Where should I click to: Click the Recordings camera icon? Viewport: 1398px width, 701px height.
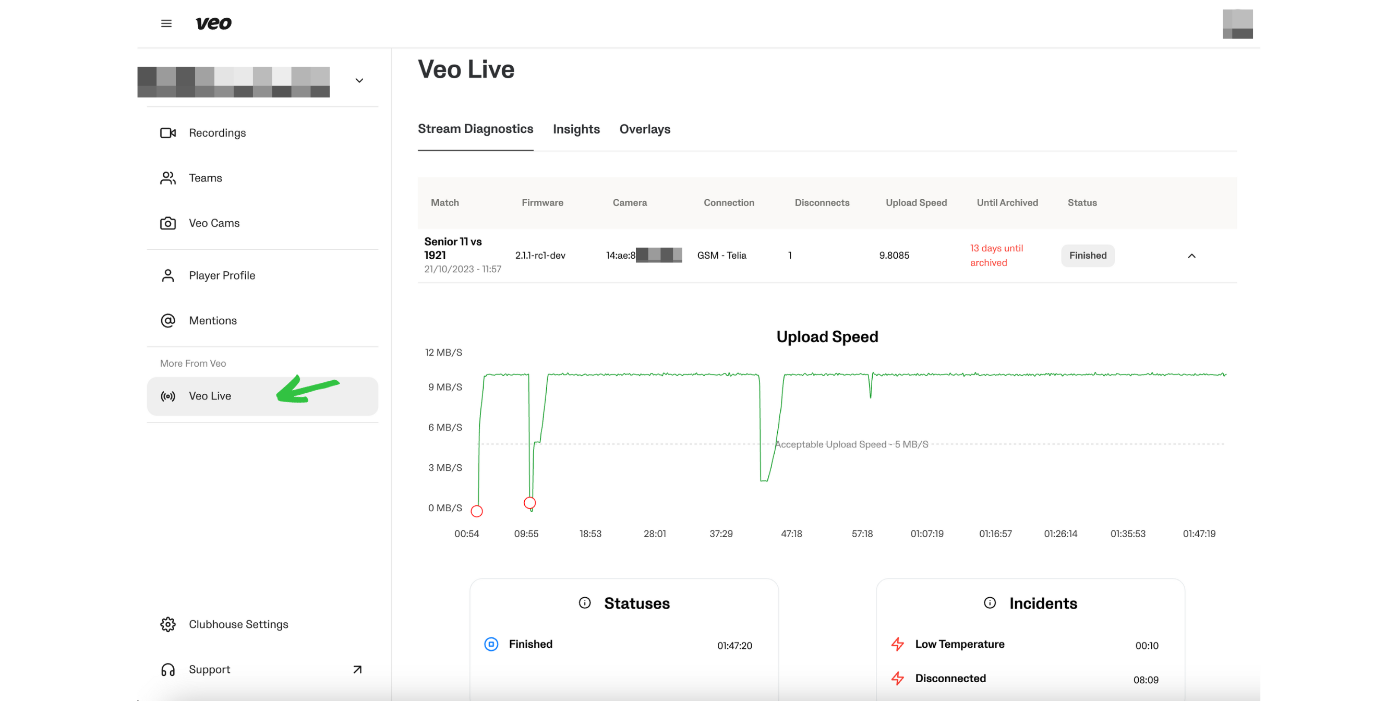167,133
